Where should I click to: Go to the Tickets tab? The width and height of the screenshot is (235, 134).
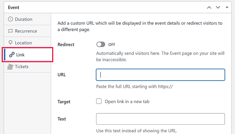click(x=27, y=67)
